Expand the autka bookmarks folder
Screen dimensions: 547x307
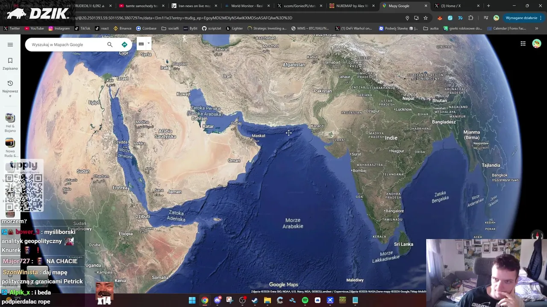coord(431,29)
